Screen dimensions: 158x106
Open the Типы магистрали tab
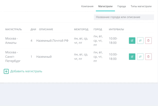pyautogui.click(x=141, y=6)
